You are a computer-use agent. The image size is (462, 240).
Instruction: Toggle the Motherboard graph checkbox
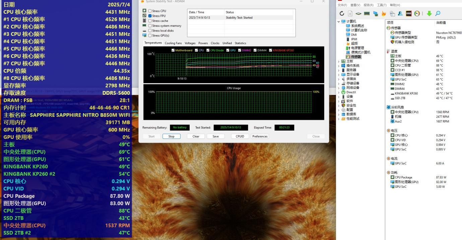pyautogui.click(x=173, y=50)
